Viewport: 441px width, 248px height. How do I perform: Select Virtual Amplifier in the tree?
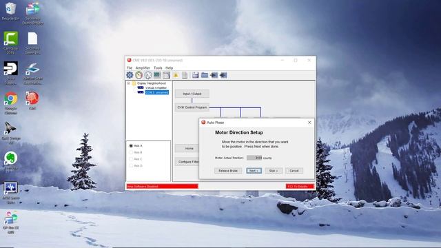[156, 87]
